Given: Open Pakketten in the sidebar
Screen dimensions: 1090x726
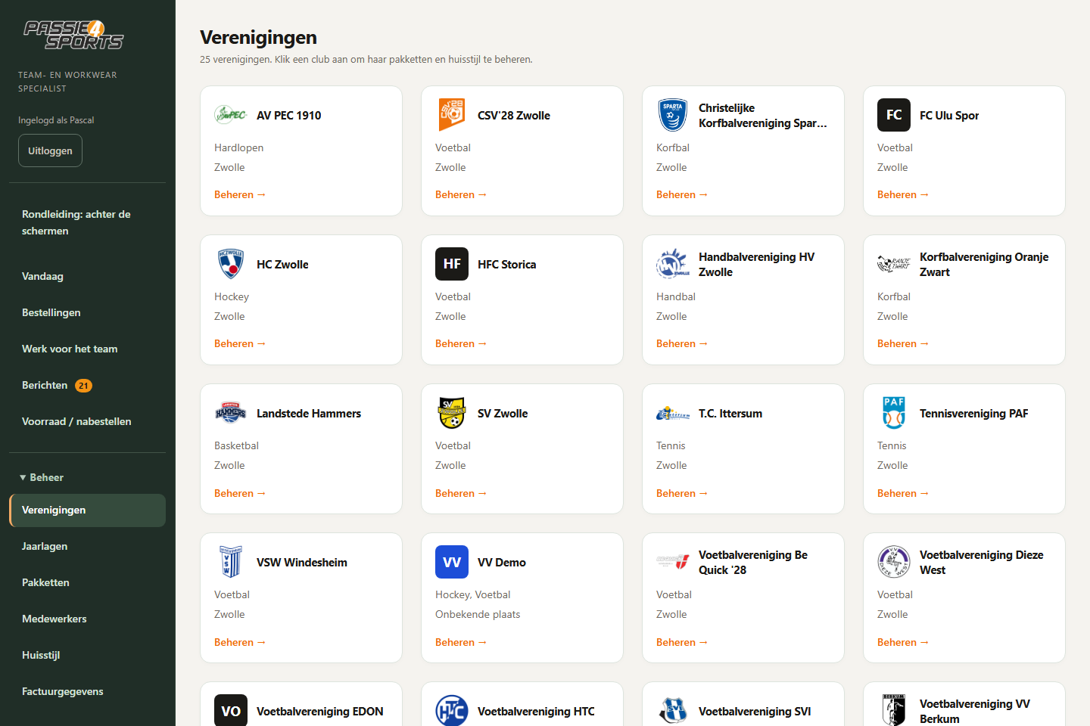Looking at the screenshot, I should coord(87,582).
